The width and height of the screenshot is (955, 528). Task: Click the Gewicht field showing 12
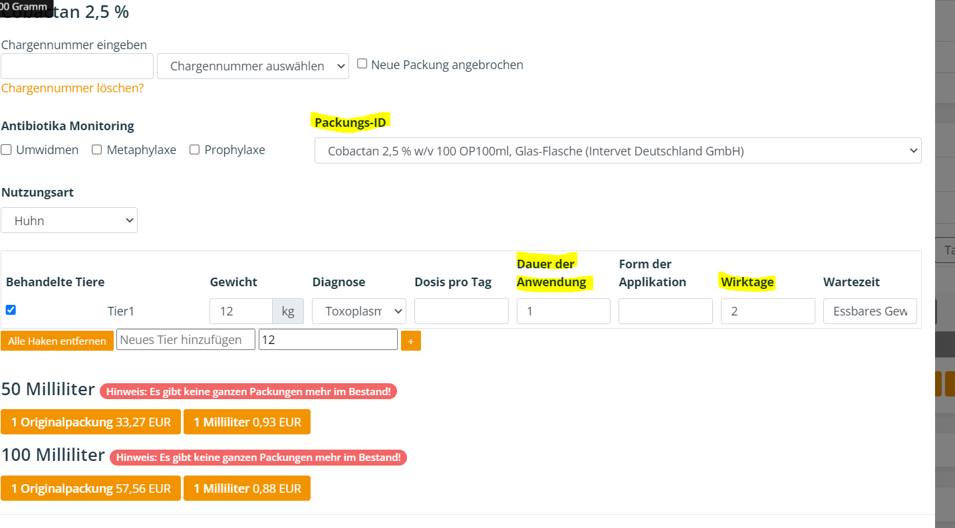241,311
